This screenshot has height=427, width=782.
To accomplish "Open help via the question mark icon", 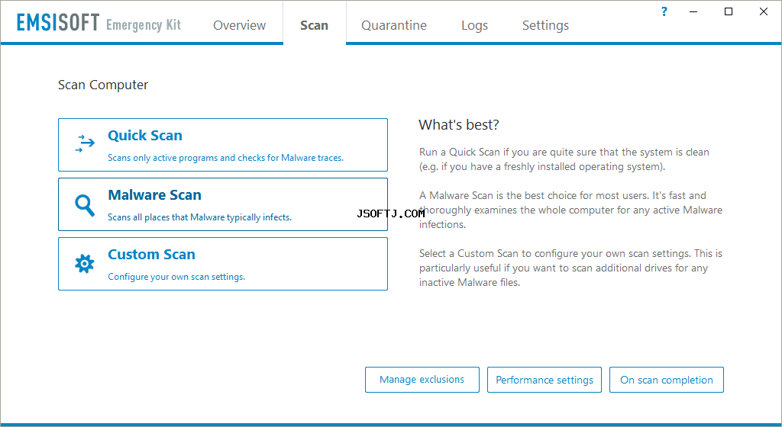I will click(664, 11).
